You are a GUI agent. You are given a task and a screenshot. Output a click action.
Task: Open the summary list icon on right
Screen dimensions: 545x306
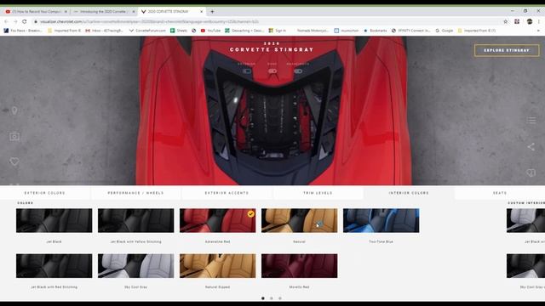[531, 121]
